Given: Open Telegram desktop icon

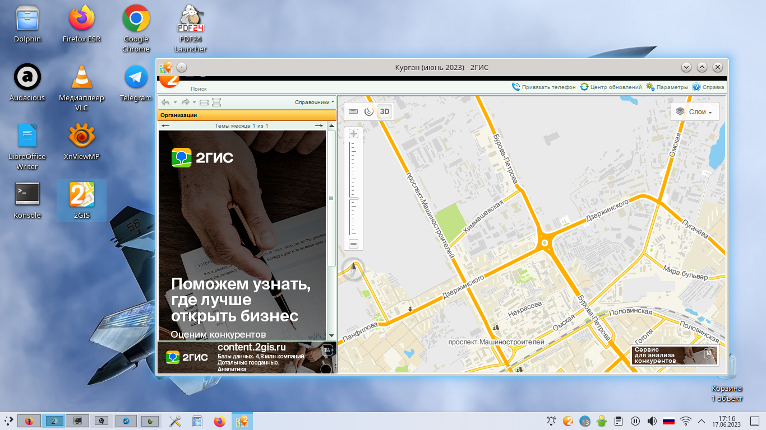Looking at the screenshot, I should [136, 83].
